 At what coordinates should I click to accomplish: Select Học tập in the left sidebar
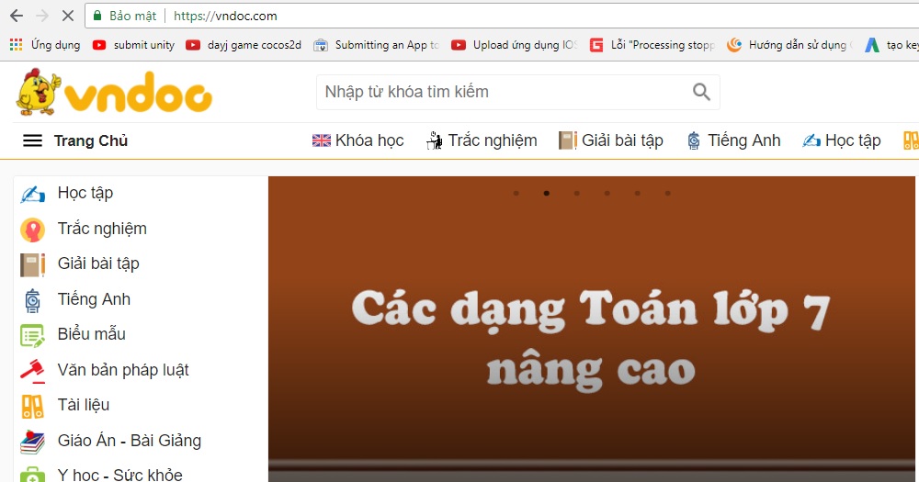85,193
